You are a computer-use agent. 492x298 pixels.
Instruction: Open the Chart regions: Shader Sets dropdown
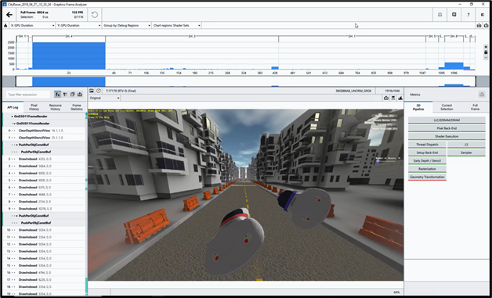[176, 25]
